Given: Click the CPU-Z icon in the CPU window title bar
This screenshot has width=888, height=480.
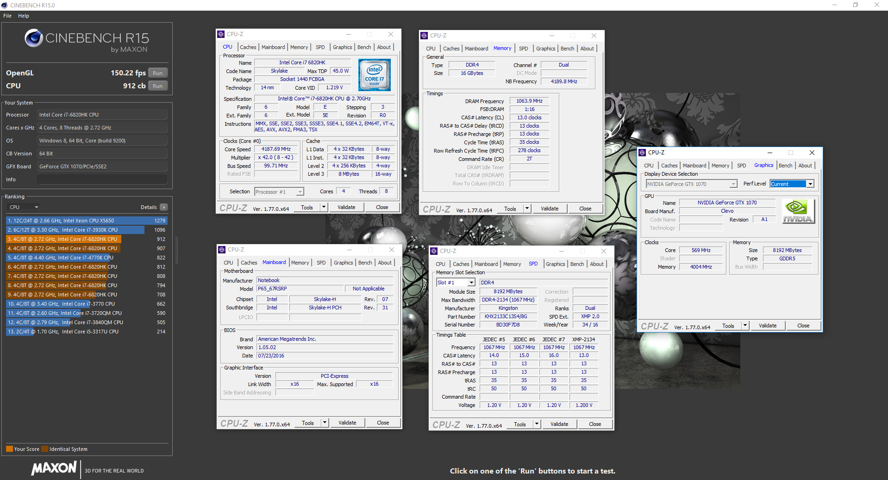Looking at the screenshot, I should [221, 34].
